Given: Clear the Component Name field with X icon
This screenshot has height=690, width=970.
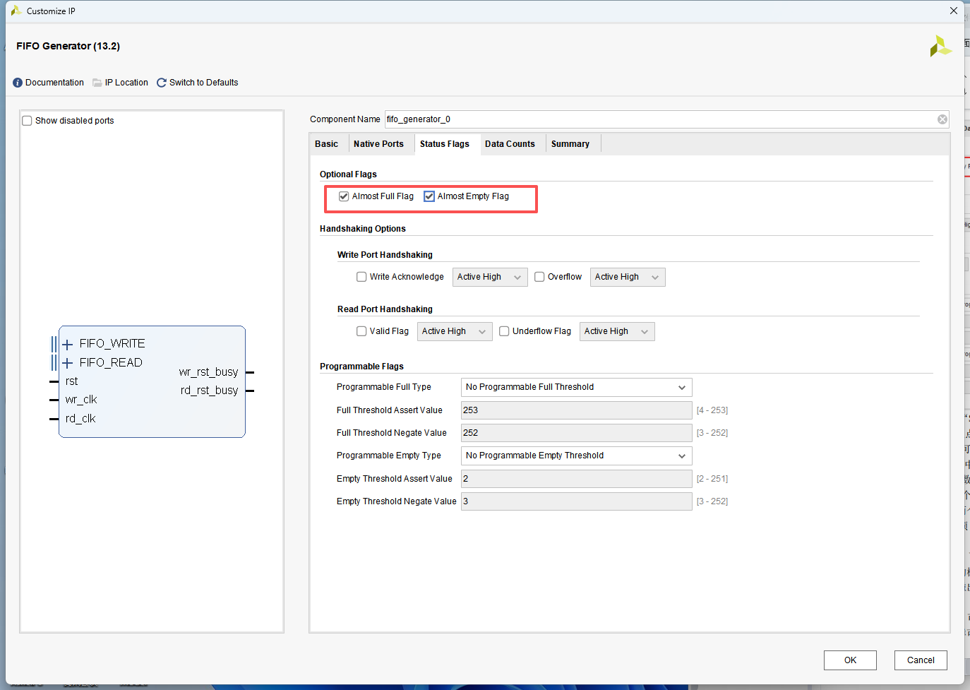Looking at the screenshot, I should click(x=942, y=119).
